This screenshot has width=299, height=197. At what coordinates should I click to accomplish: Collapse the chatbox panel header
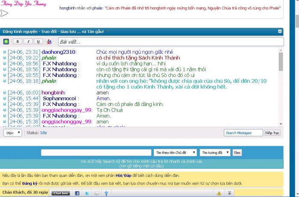280,31
